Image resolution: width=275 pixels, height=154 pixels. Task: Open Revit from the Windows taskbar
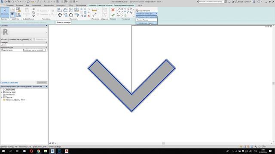[52, 151]
